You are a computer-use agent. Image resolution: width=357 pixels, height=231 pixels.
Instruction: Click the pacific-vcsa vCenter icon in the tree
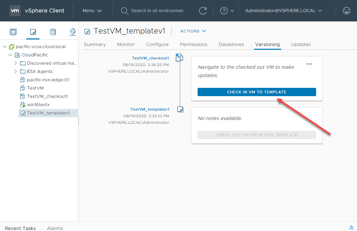click(x=11, y=47)
